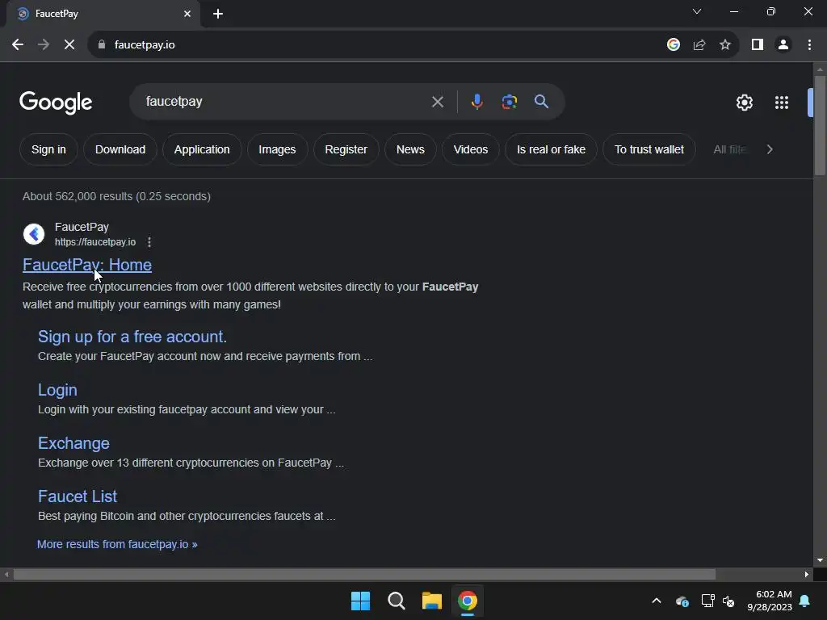This screenshot has height=620, width=827.
Task: Click the Google logo
Action: point(56,103)
